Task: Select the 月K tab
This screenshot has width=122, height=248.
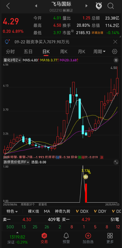Action: click(x=81, y=52)
